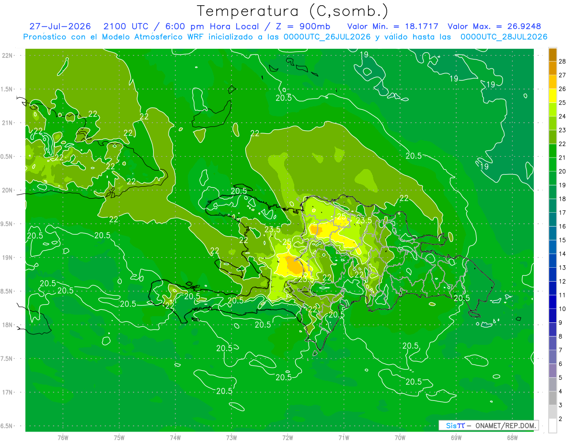Click the gray legend swatch between 3 and 4

[552, 398]
